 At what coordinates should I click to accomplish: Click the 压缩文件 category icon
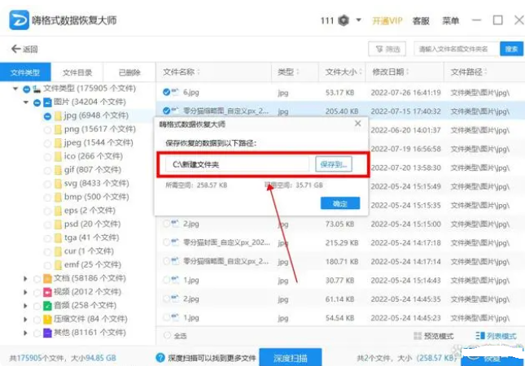click(47, 319)
